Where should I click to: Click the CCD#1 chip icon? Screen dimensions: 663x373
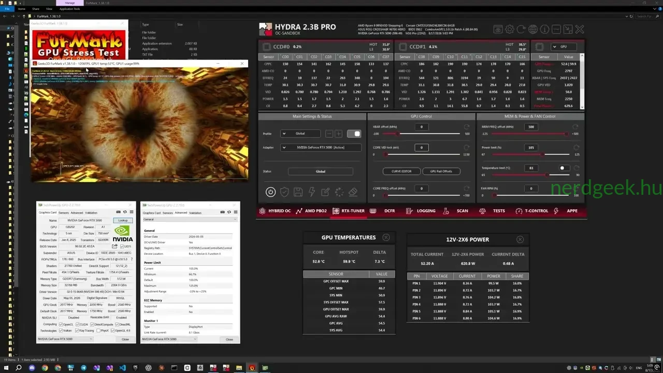(x=402, y=47)
